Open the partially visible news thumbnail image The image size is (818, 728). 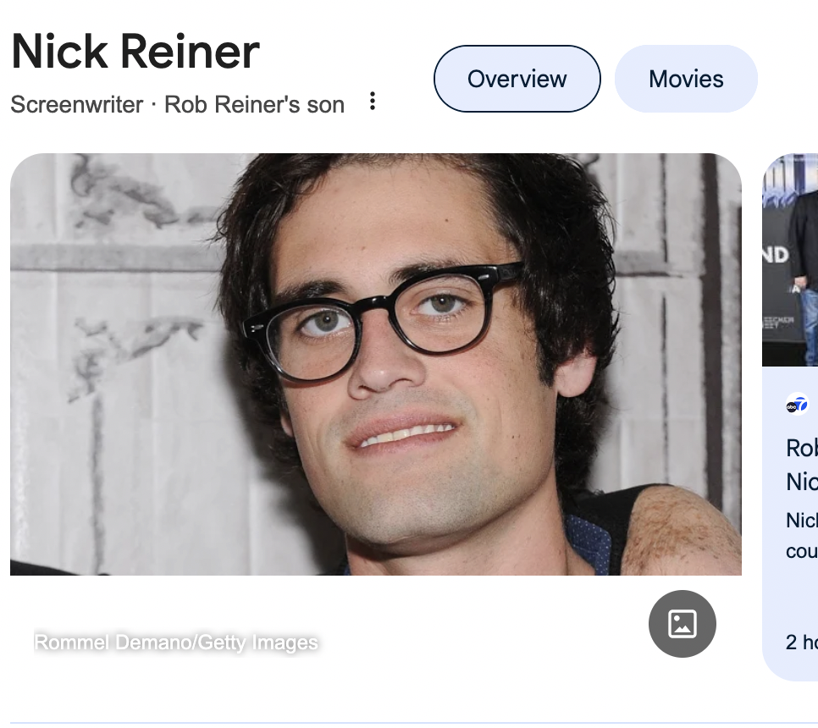pyautogui.click(x=790, y=260)
